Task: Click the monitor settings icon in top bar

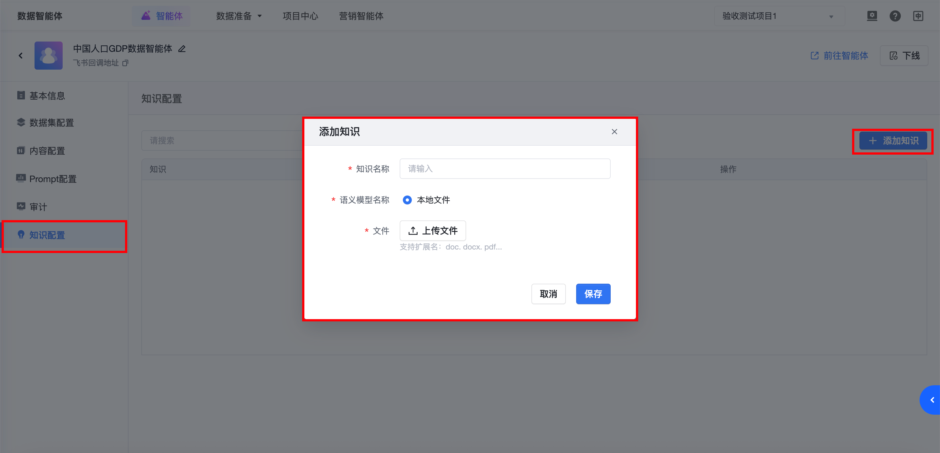Action: (872, 16)
